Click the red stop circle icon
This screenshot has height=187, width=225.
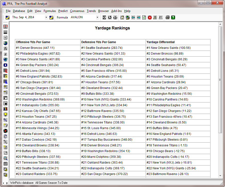pyautogui.click(x=150, y=17)
